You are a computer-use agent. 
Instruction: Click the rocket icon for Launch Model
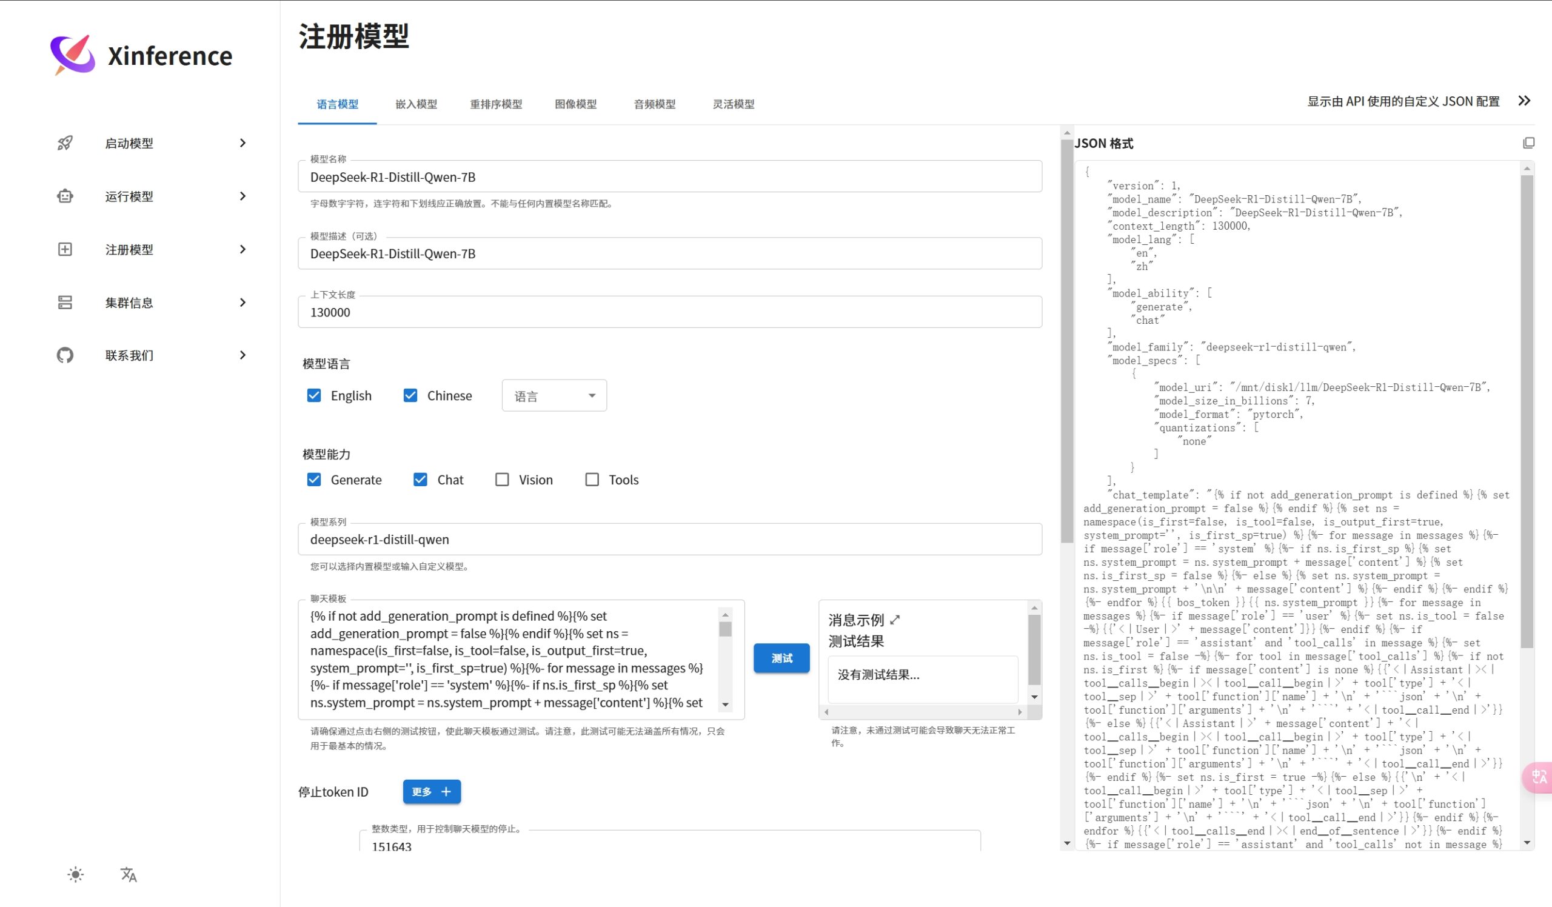click(x=65, y=143)
